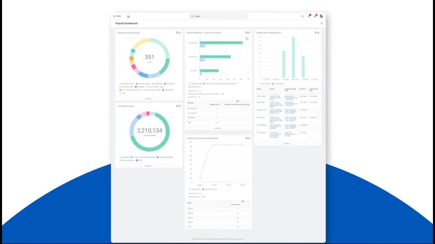The width and height of the screenshot is (435, 244).
Task: Open the inbox tray icon
Action: pyautogui.click(x=315, y=16)
